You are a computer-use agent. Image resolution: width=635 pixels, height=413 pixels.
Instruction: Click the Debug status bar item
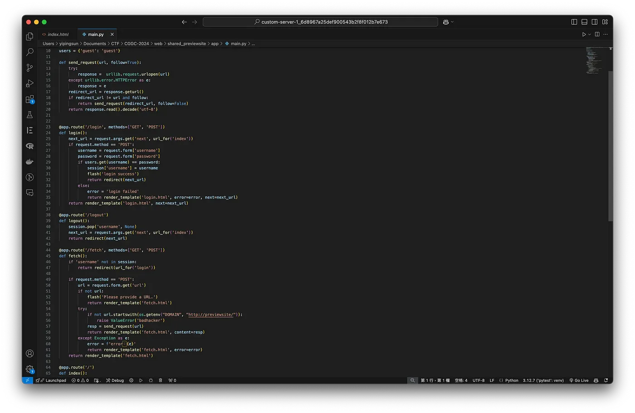point(115,380)
